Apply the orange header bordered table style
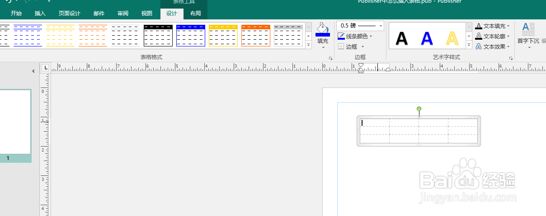The width and height of the screenshot is (546, 216). point(256,36)
